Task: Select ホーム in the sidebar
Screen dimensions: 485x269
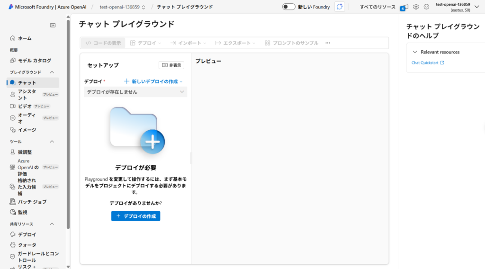Action: tap(33, 38)
